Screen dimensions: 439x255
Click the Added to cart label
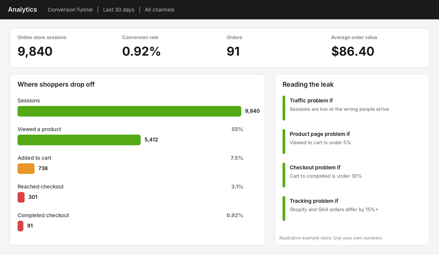pos(34,158)
